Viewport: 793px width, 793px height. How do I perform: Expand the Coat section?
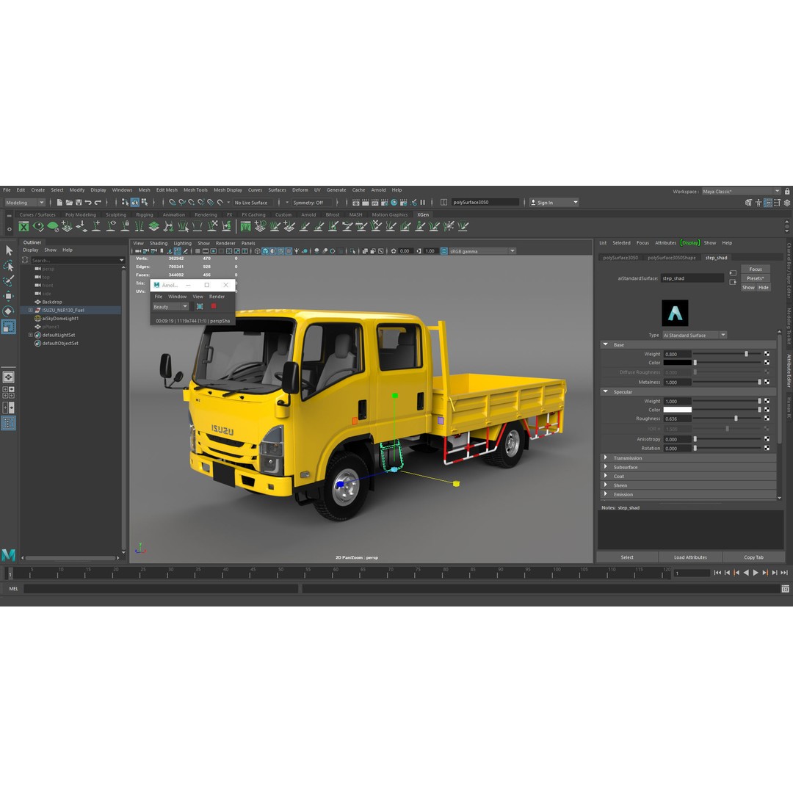coord(605,476)
